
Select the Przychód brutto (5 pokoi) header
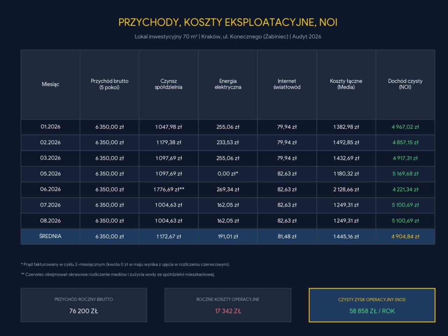click(x=110, y=84)
